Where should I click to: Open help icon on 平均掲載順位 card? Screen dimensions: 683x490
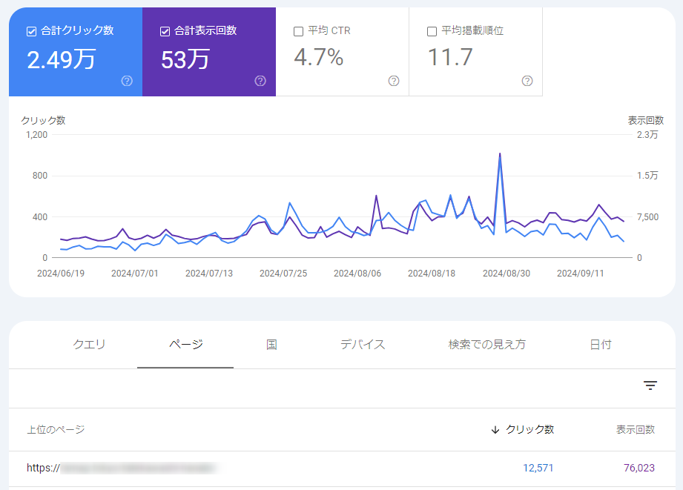(527, 81)
